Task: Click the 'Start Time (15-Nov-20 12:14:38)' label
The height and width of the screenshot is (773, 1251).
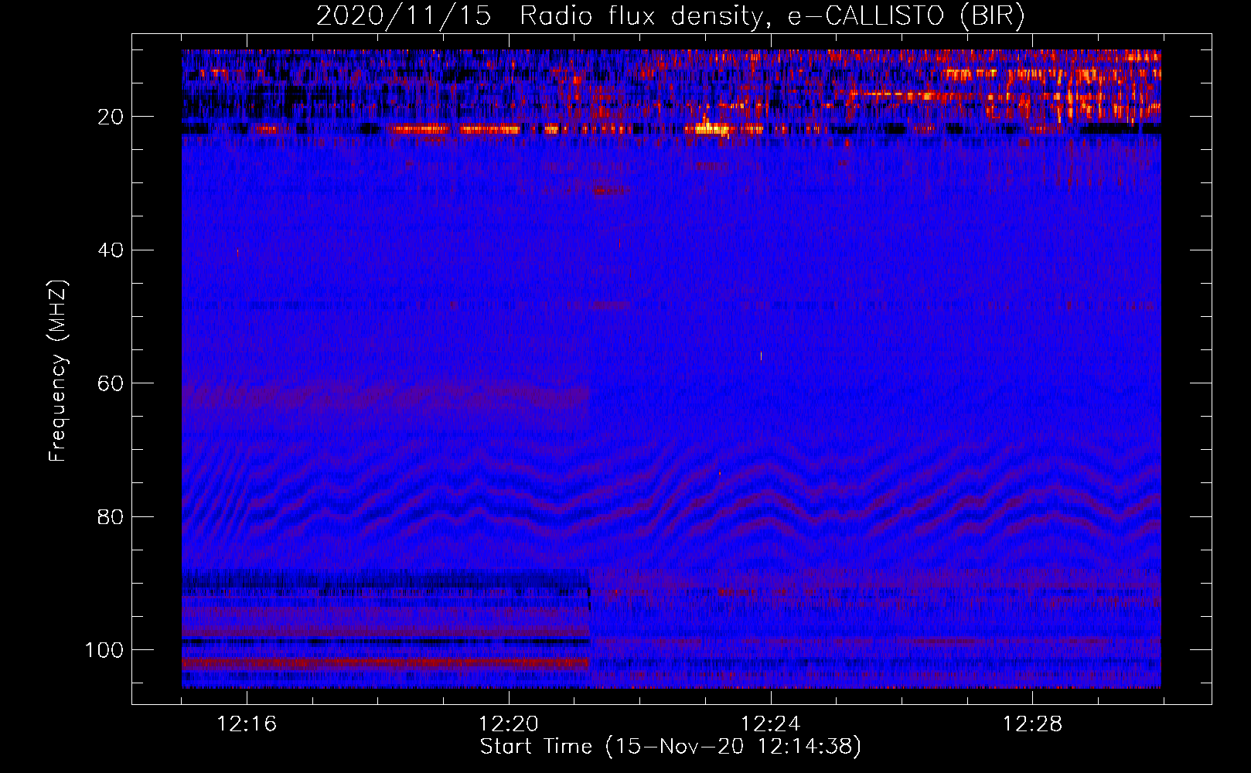Action: (670, 747)
